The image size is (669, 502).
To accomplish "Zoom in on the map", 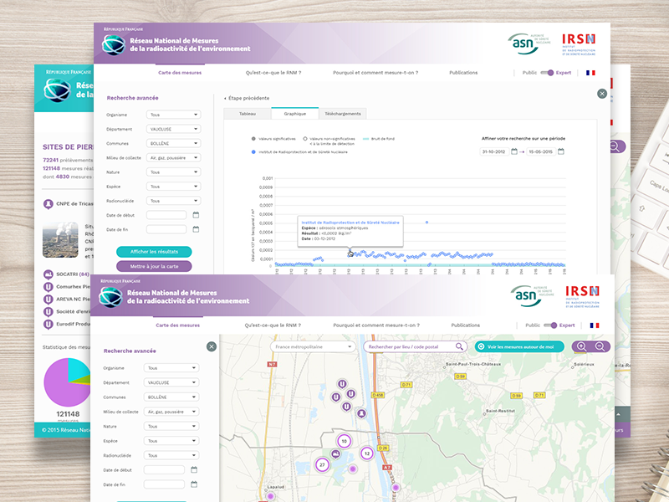I will 581,346.
